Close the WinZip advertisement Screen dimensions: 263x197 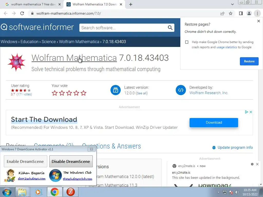pos(251,112)
